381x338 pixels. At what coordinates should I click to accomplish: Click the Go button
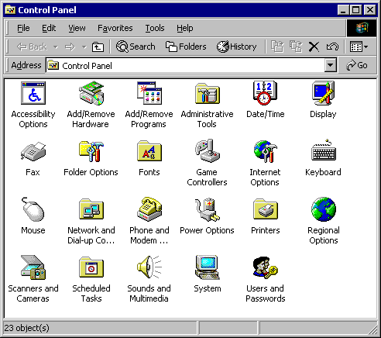tap(357, 65)
